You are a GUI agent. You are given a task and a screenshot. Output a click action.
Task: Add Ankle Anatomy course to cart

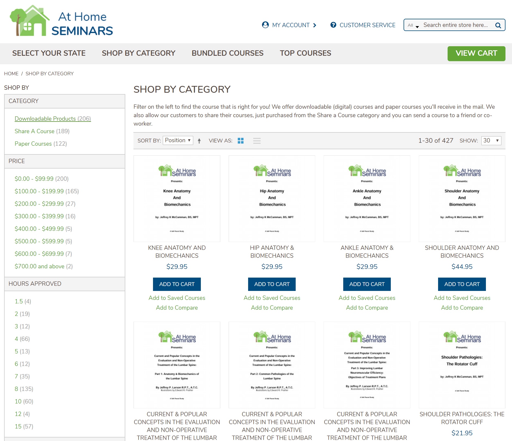click(367, 284)
